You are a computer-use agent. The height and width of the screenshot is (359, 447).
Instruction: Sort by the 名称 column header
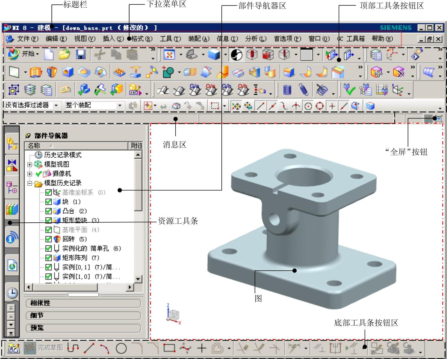[76, 146]
